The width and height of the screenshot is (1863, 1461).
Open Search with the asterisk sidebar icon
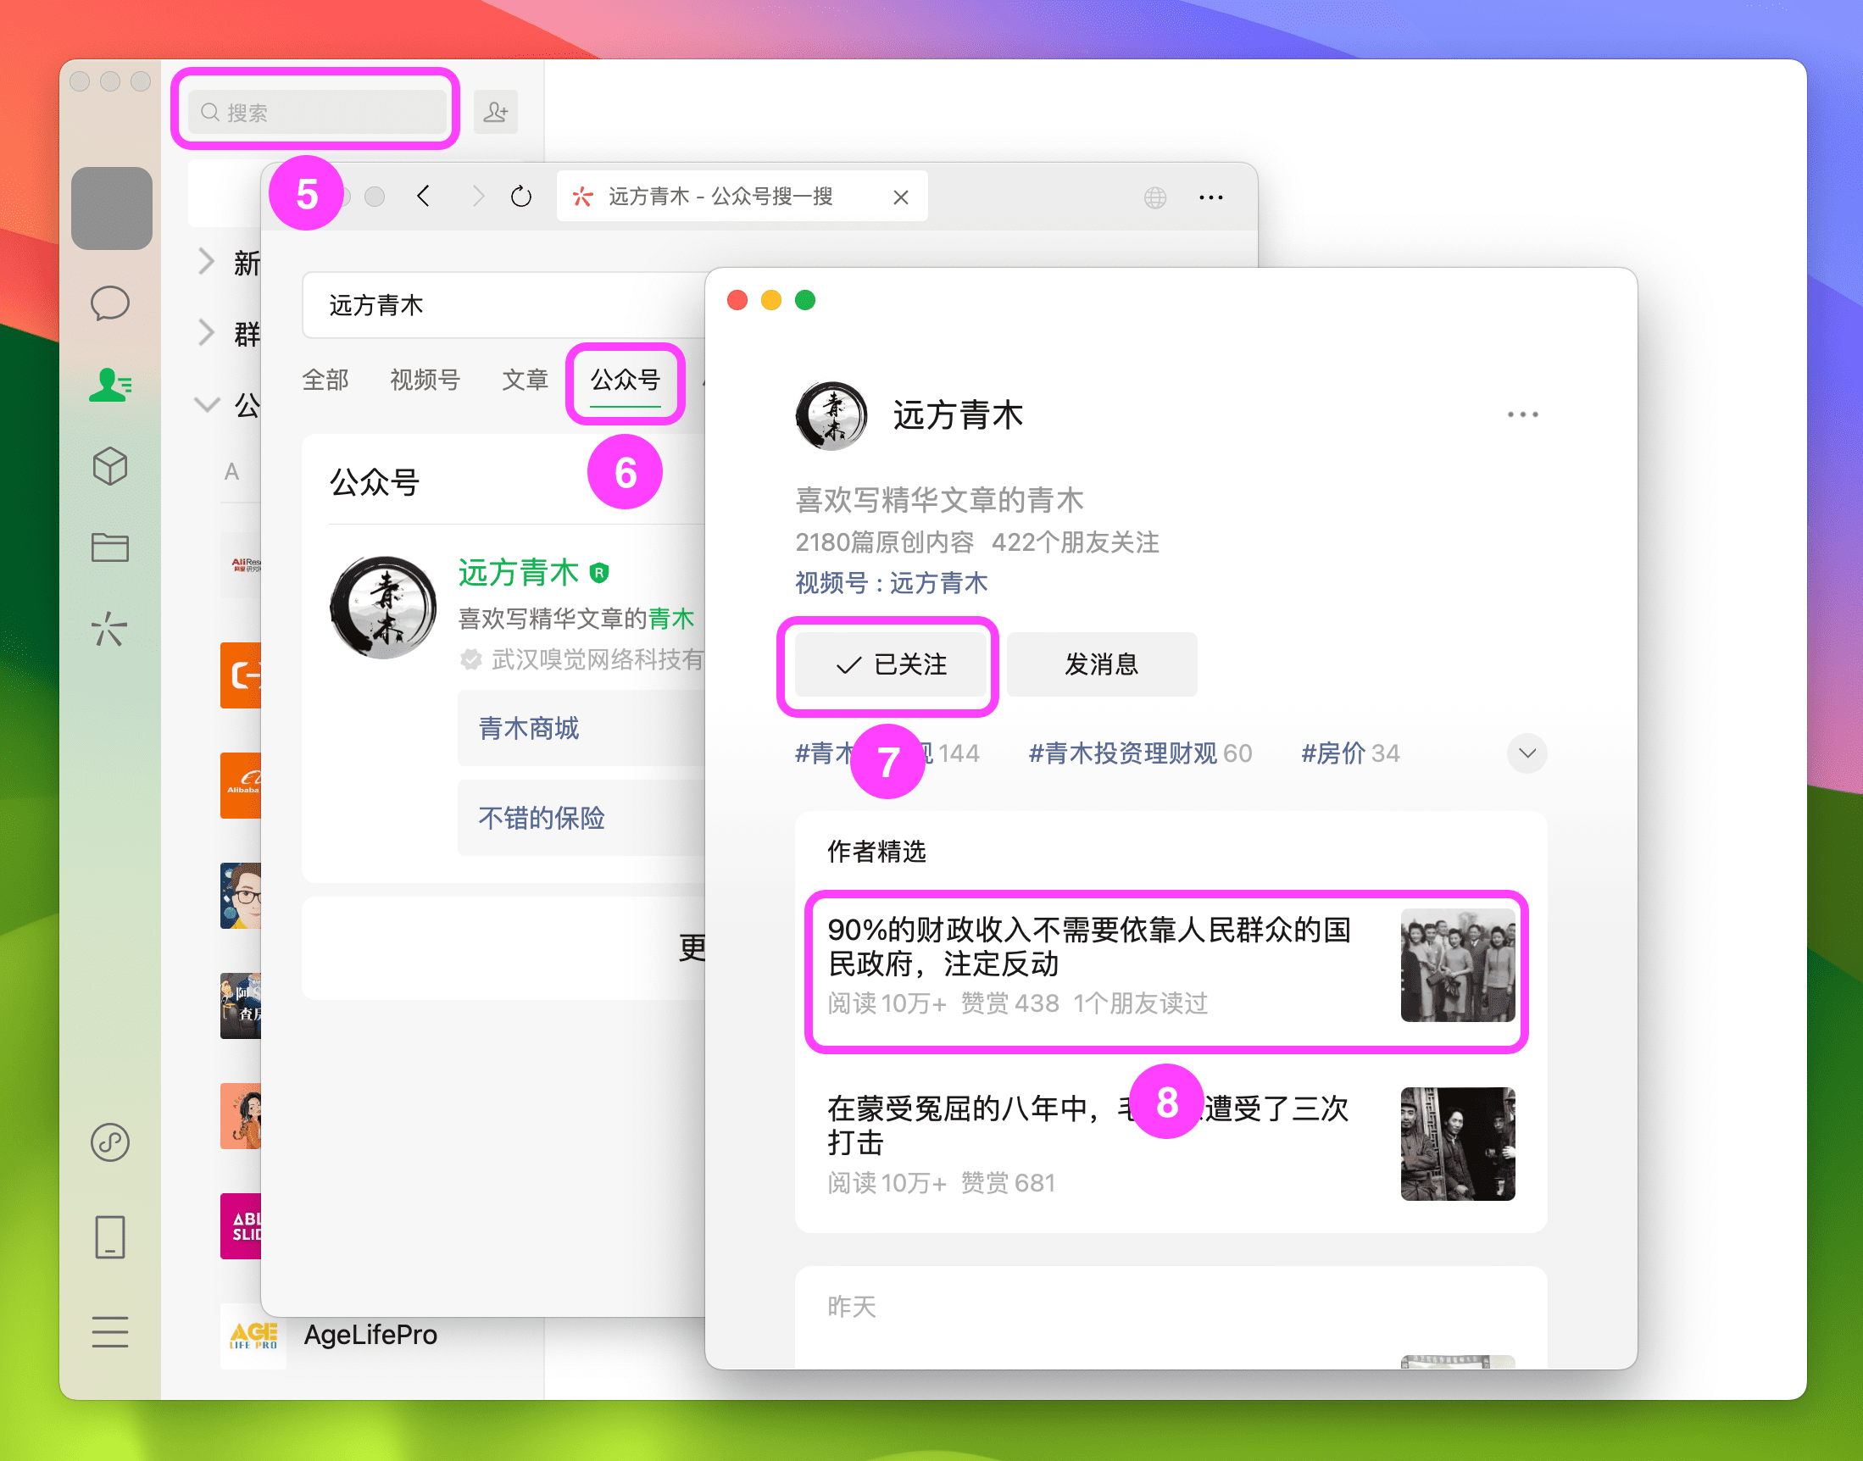111,631
